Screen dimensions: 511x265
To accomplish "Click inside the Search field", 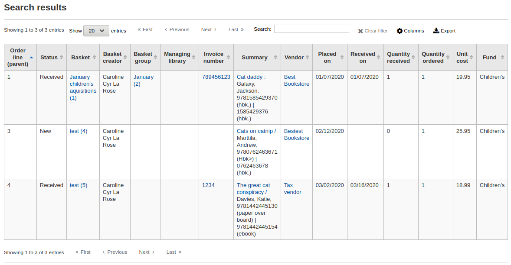I will pos(311,29).
